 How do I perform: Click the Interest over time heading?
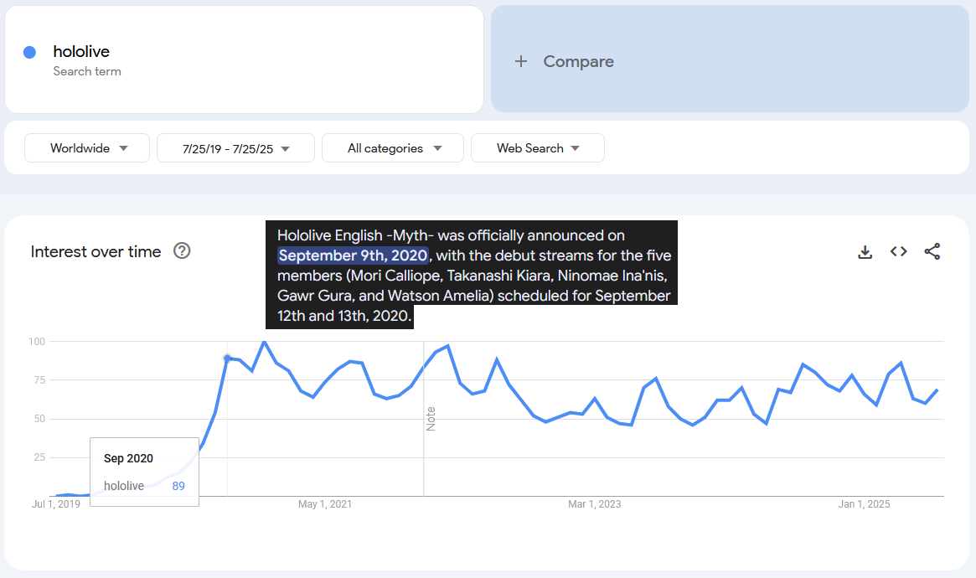coord(96,251)
